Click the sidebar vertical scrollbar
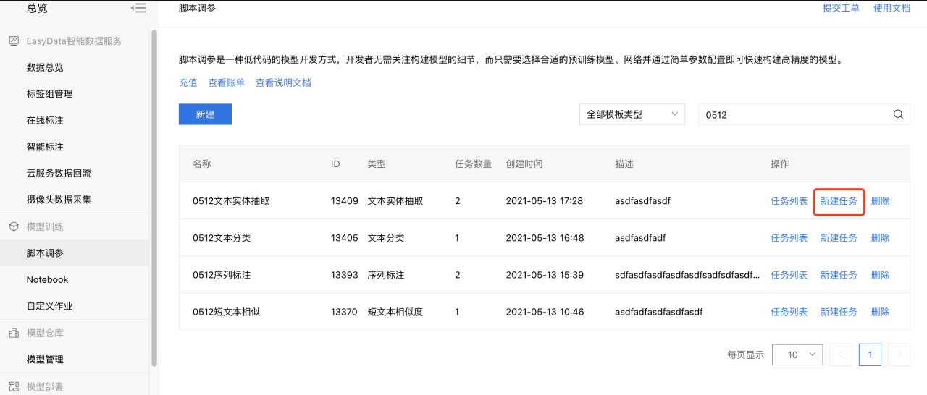The image size is (927, 395). (154, 197)
